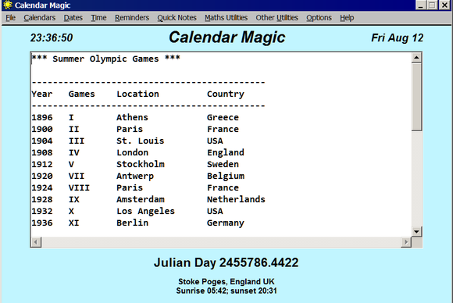Screen dimensions: 453x303
Task: Click the Year column header
Action: 42,94
